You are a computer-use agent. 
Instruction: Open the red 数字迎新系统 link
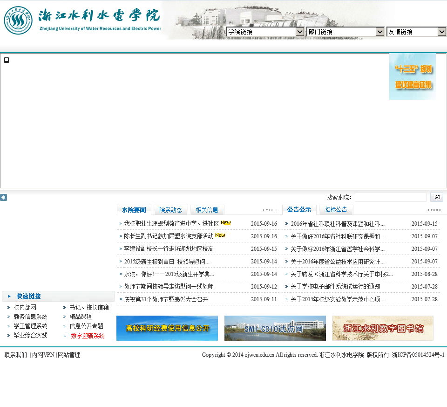point(88,336)
